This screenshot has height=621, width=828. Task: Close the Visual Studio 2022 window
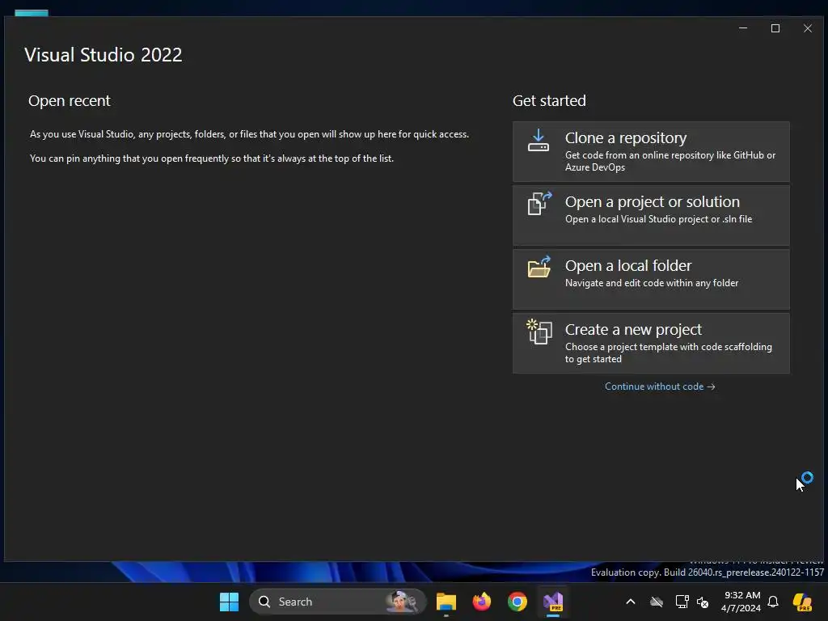pyautogui.click(x=808, y=28)
